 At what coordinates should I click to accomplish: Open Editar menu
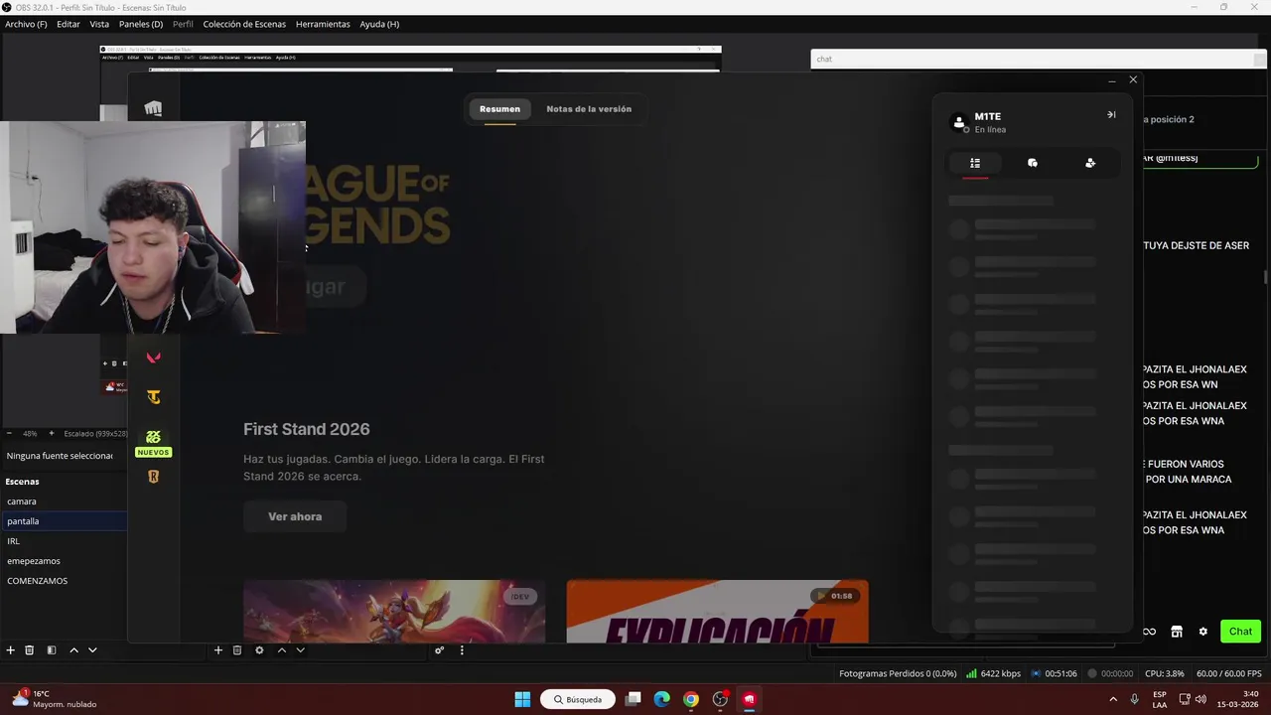point(69,24)
